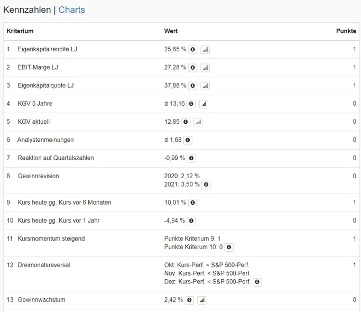This screenshot has width=361, height=312.
Task: Click the Okt: Kurs-Perf. line
Action: pos(207,265)
